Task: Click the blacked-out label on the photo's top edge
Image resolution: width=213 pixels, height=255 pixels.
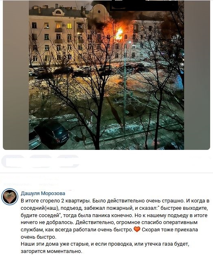Action: [143, 6]
